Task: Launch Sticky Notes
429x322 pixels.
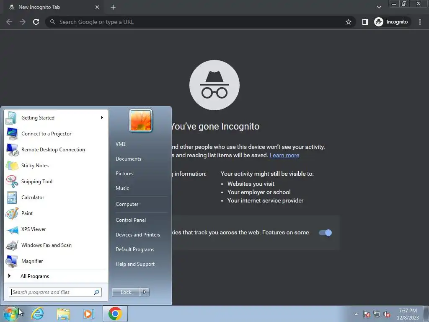Action: 56,165
